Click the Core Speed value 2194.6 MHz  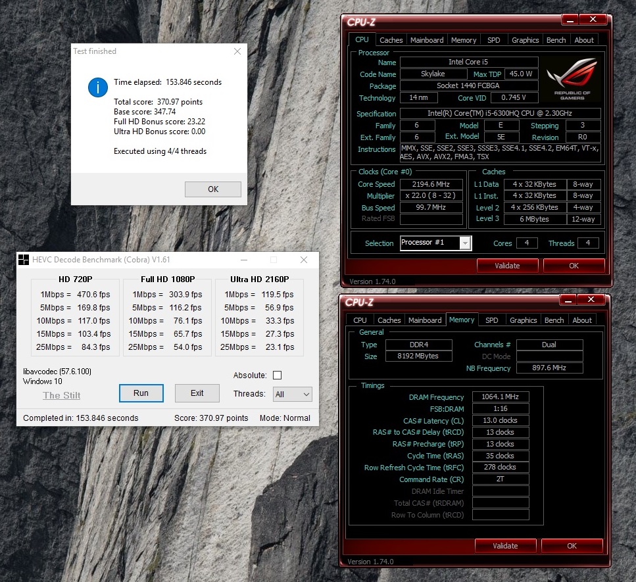click(x=431, y=184)
